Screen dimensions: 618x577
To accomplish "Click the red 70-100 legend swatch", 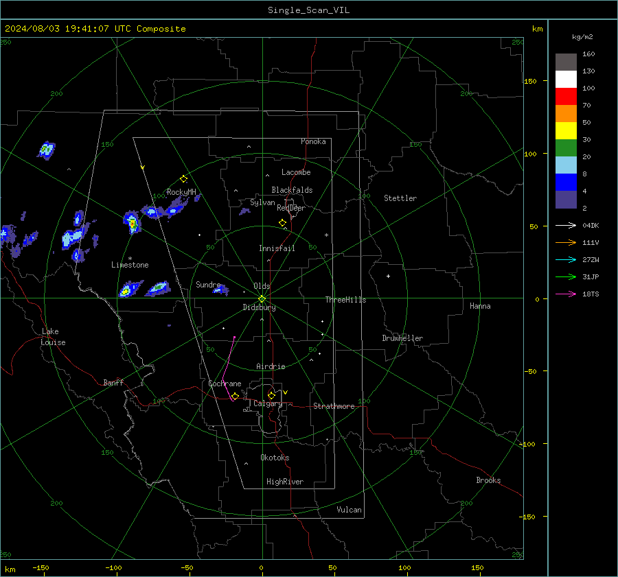I will (566, 97).
